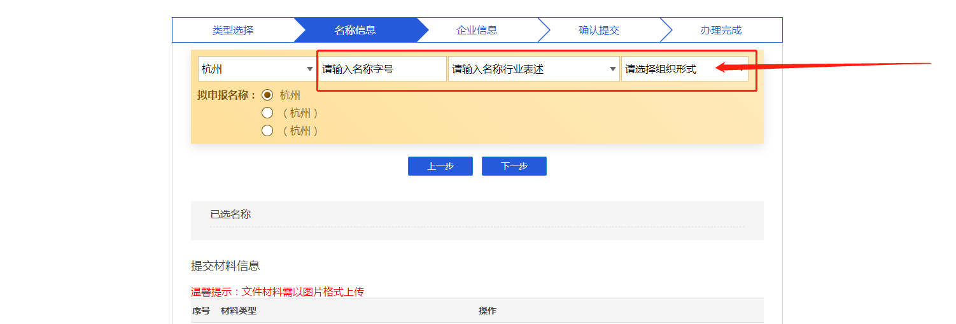
Task: Click the 请输入名称字号 input field
Action: pos(382,69)
